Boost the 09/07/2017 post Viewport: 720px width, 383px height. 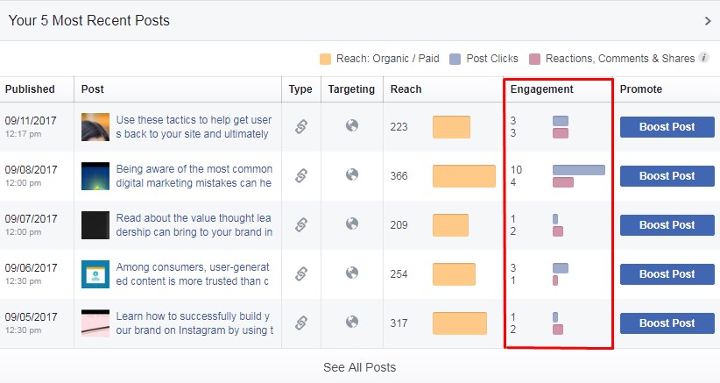click(667, 225)
